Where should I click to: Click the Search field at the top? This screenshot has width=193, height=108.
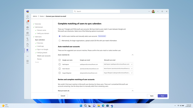coord(97,11)
